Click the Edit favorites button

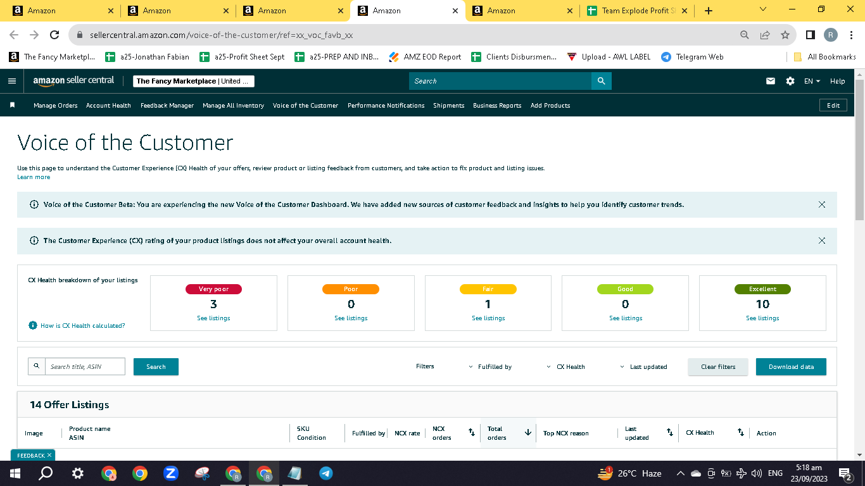tap(833, 105)
